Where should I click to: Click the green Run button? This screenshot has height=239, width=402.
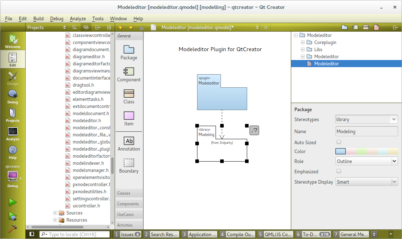point(13,202)
